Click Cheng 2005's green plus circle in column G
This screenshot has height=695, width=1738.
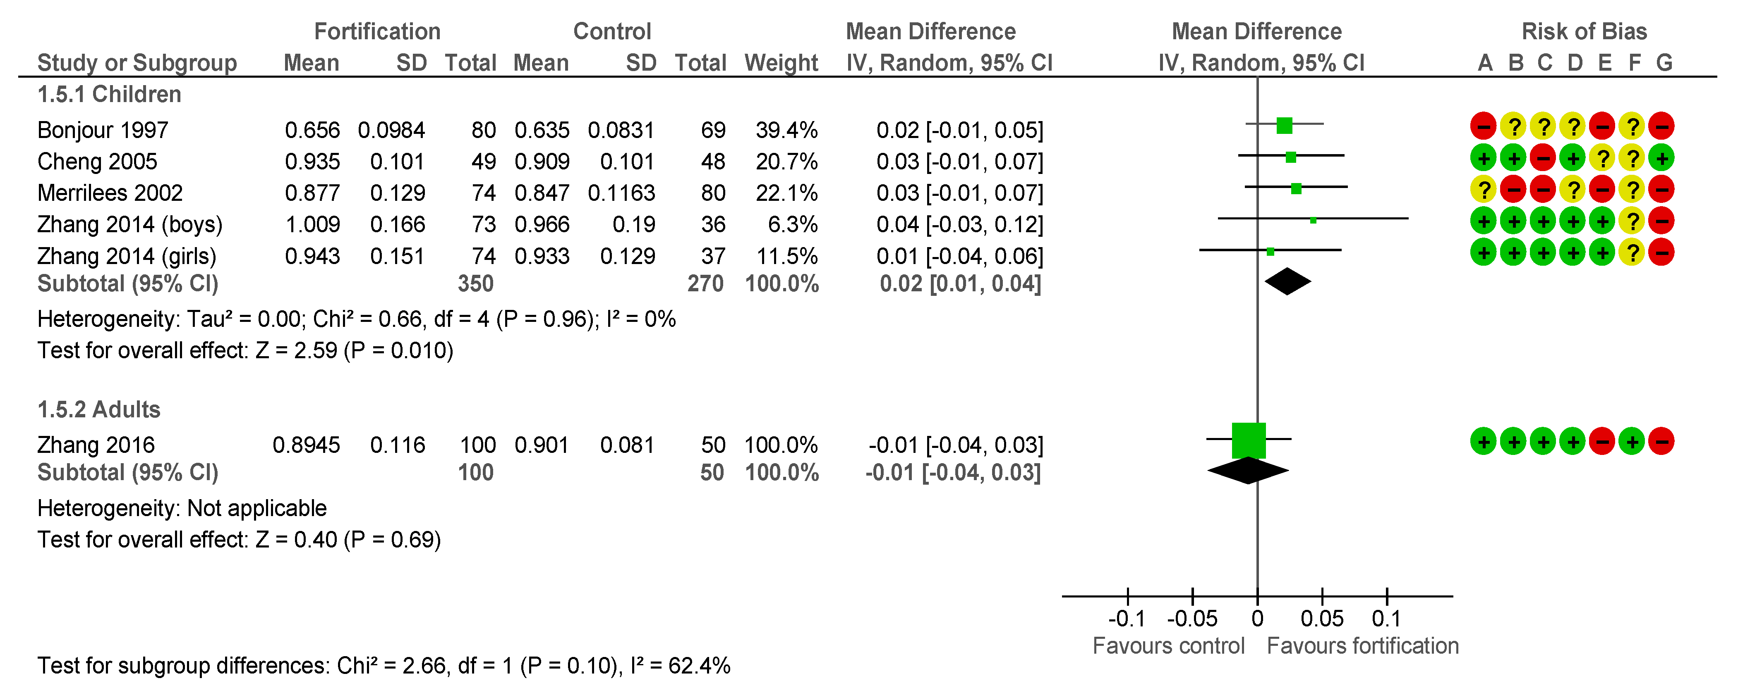coord(1661,158)
